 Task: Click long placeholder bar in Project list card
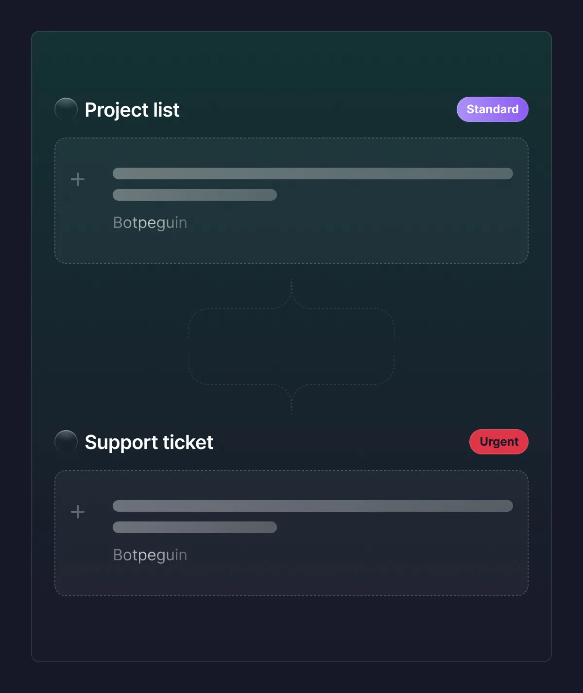click(312, 173)
